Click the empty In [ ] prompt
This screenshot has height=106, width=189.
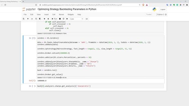[32, 86]
